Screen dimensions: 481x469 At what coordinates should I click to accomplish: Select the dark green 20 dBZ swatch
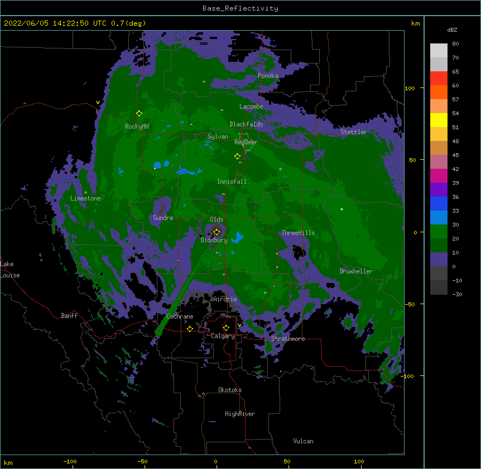tap(439, 246)
